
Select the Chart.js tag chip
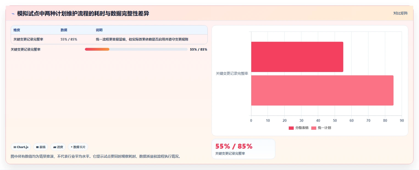(x=21, y=147)
